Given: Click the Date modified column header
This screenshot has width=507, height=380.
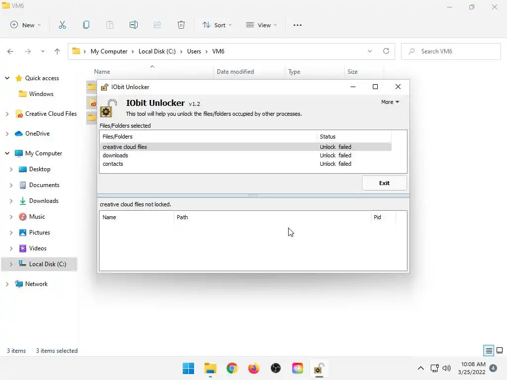Looking at the screenshot, I should [250, 71].
